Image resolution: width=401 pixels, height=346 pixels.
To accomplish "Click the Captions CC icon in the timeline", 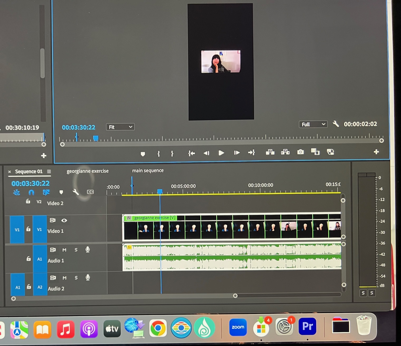I will pos(90,192).
